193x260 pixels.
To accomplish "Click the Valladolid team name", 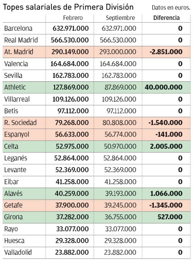I will [18, 253].
